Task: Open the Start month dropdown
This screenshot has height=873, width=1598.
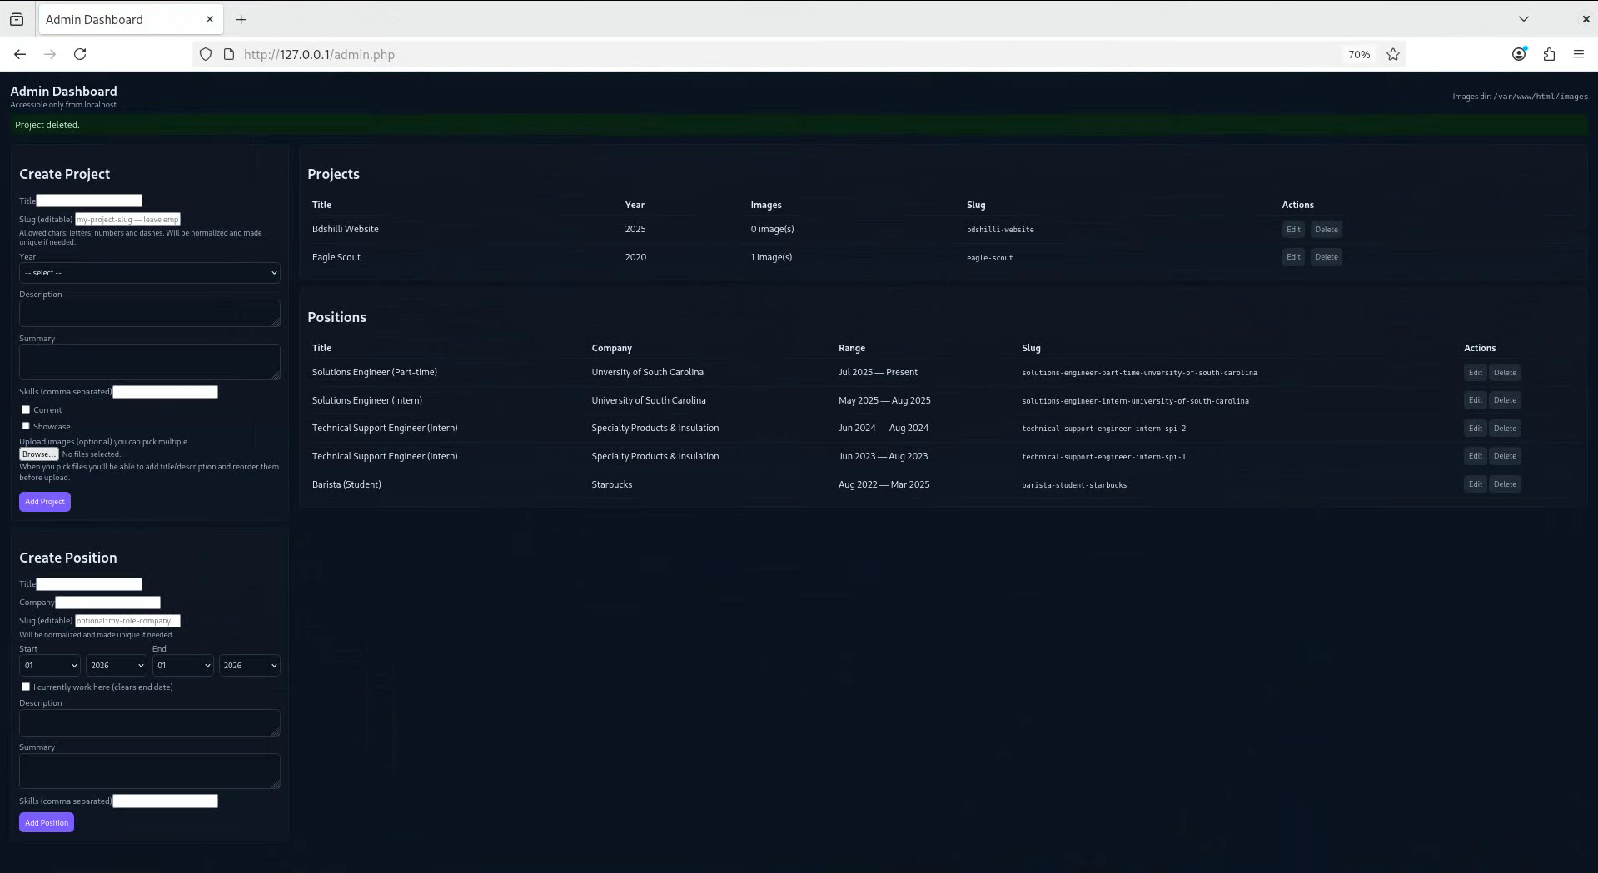Action: point(49,665)
